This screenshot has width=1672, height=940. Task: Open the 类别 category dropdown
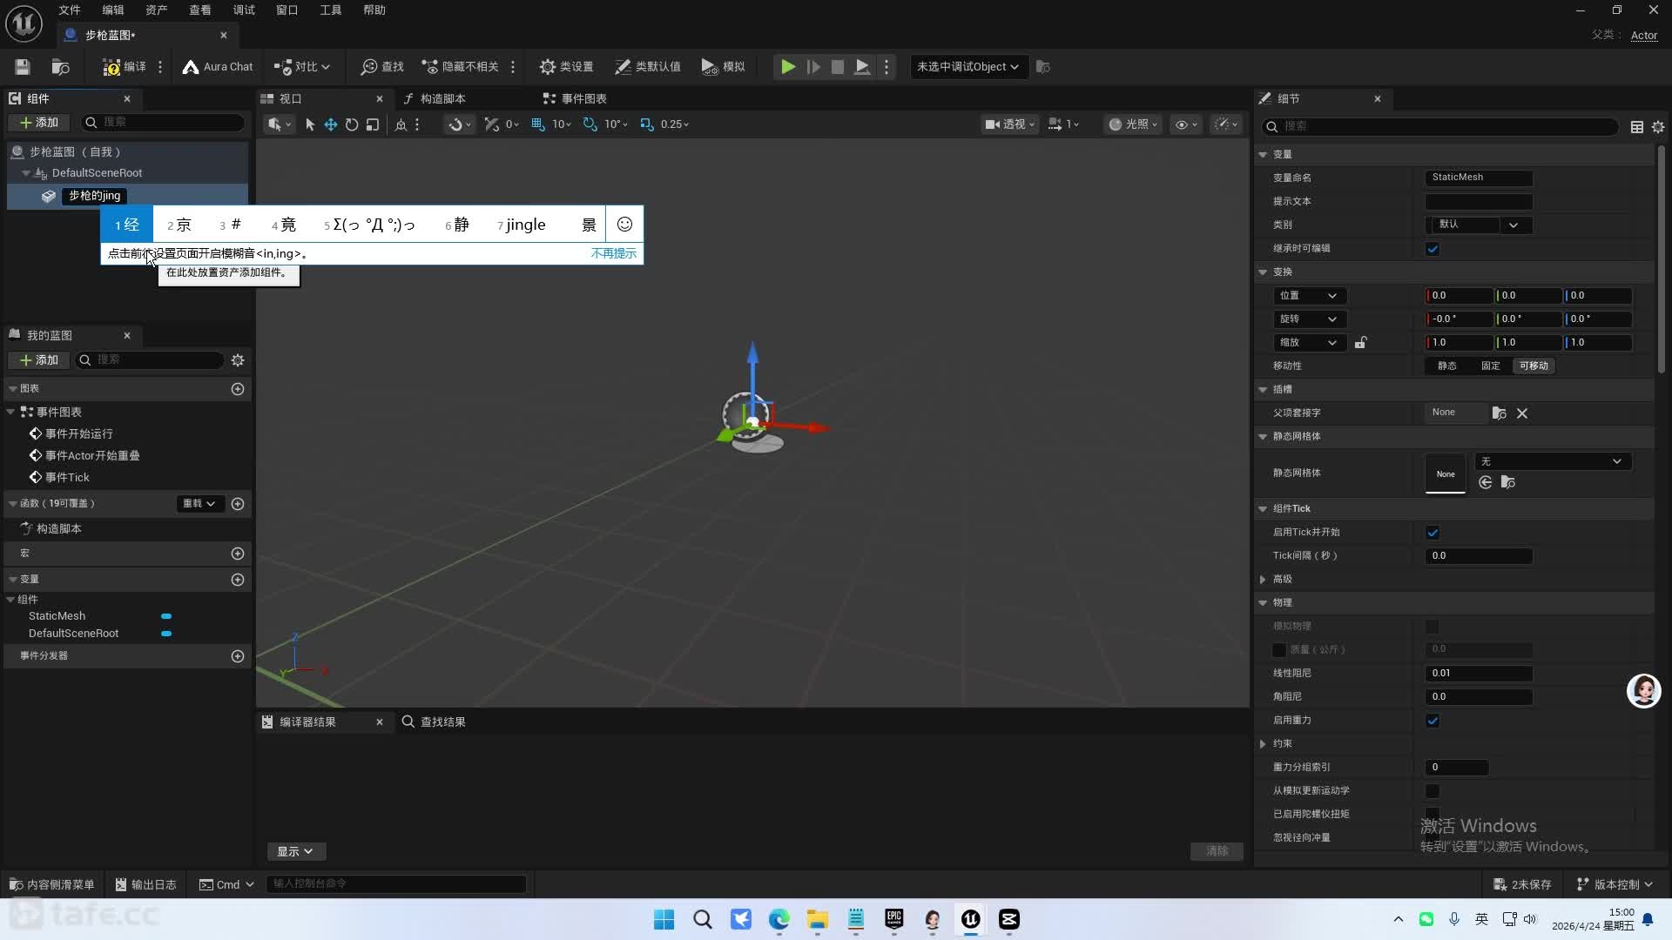[x=1480, y=225]
